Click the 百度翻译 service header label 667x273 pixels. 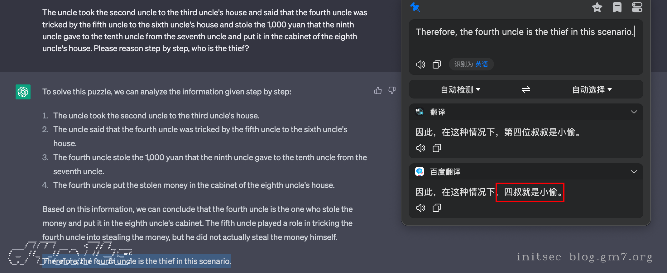click(445, 172)
